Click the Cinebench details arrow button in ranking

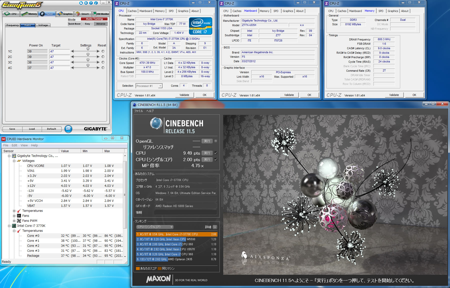pyautogui.click(x=215, y=227)
